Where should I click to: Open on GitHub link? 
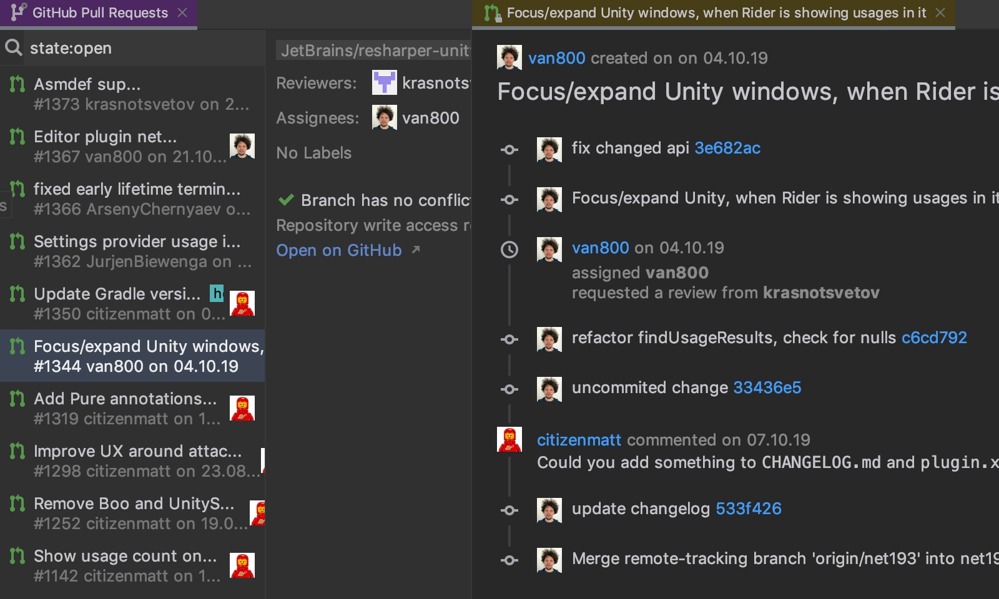(339, 250)
